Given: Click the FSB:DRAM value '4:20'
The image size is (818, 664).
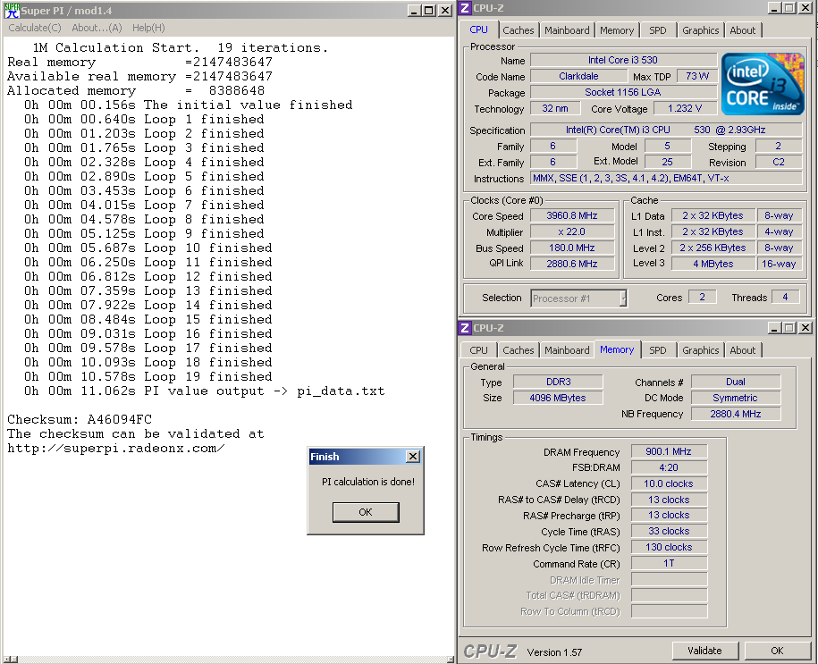Looking at the screenshot, I should click(669, 468).
